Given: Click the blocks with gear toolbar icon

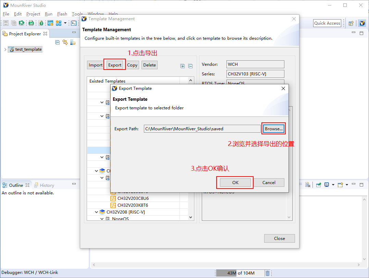Looking at the screenshot, I should (x=59, y=23).
